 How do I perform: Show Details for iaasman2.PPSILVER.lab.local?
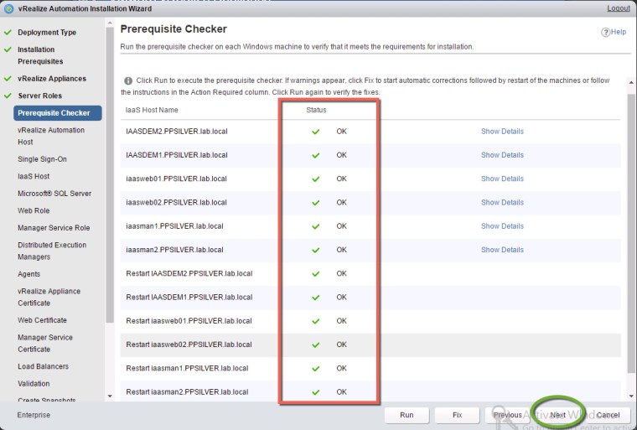[502, 250]
